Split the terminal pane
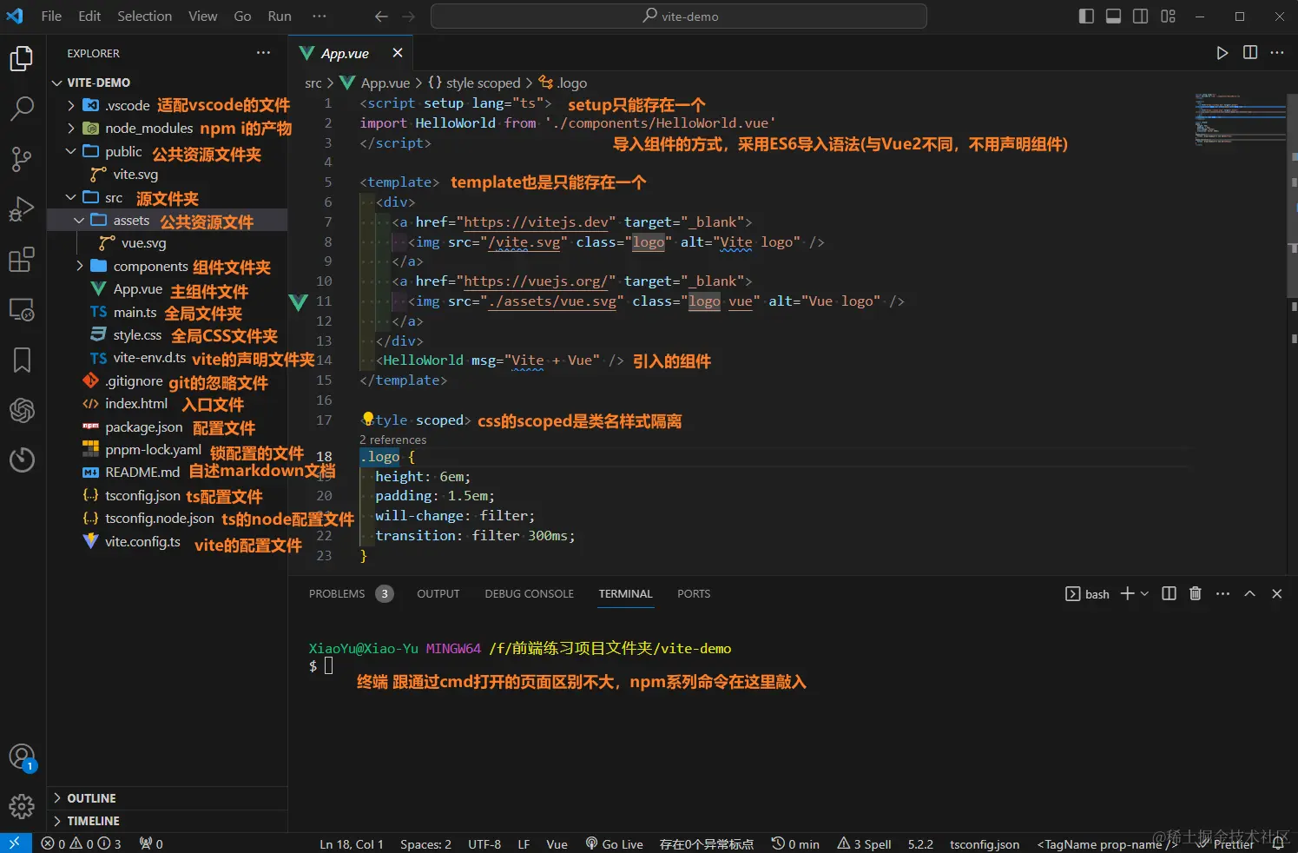 pos(1169,593)
